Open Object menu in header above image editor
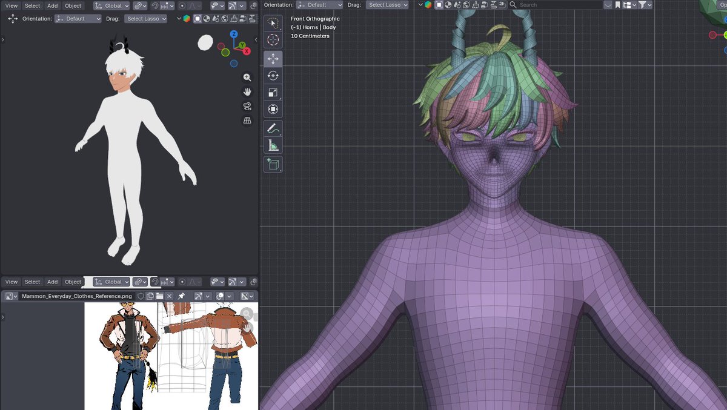Image resolution: width=727 pixels, height=410 pixels. pyautogui.click(x=73, y=282)
